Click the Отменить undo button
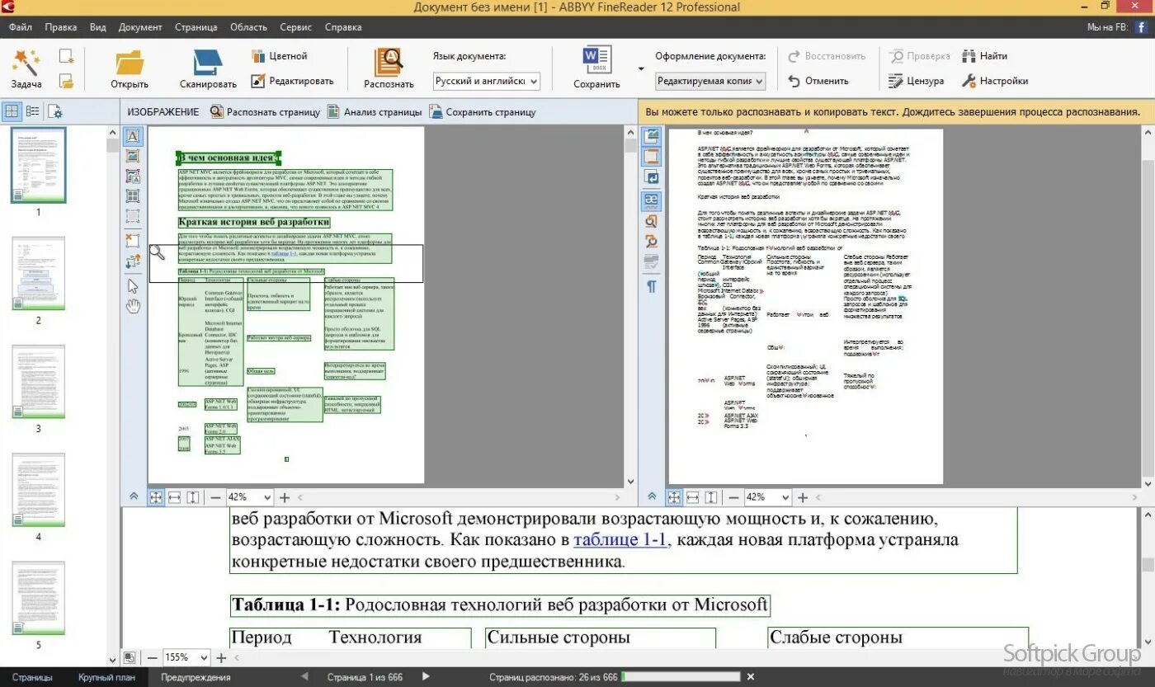 tap(818, 81)
